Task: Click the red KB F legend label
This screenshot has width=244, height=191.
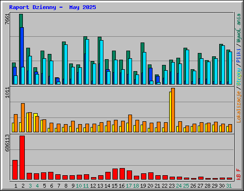Action: [239, 174]
